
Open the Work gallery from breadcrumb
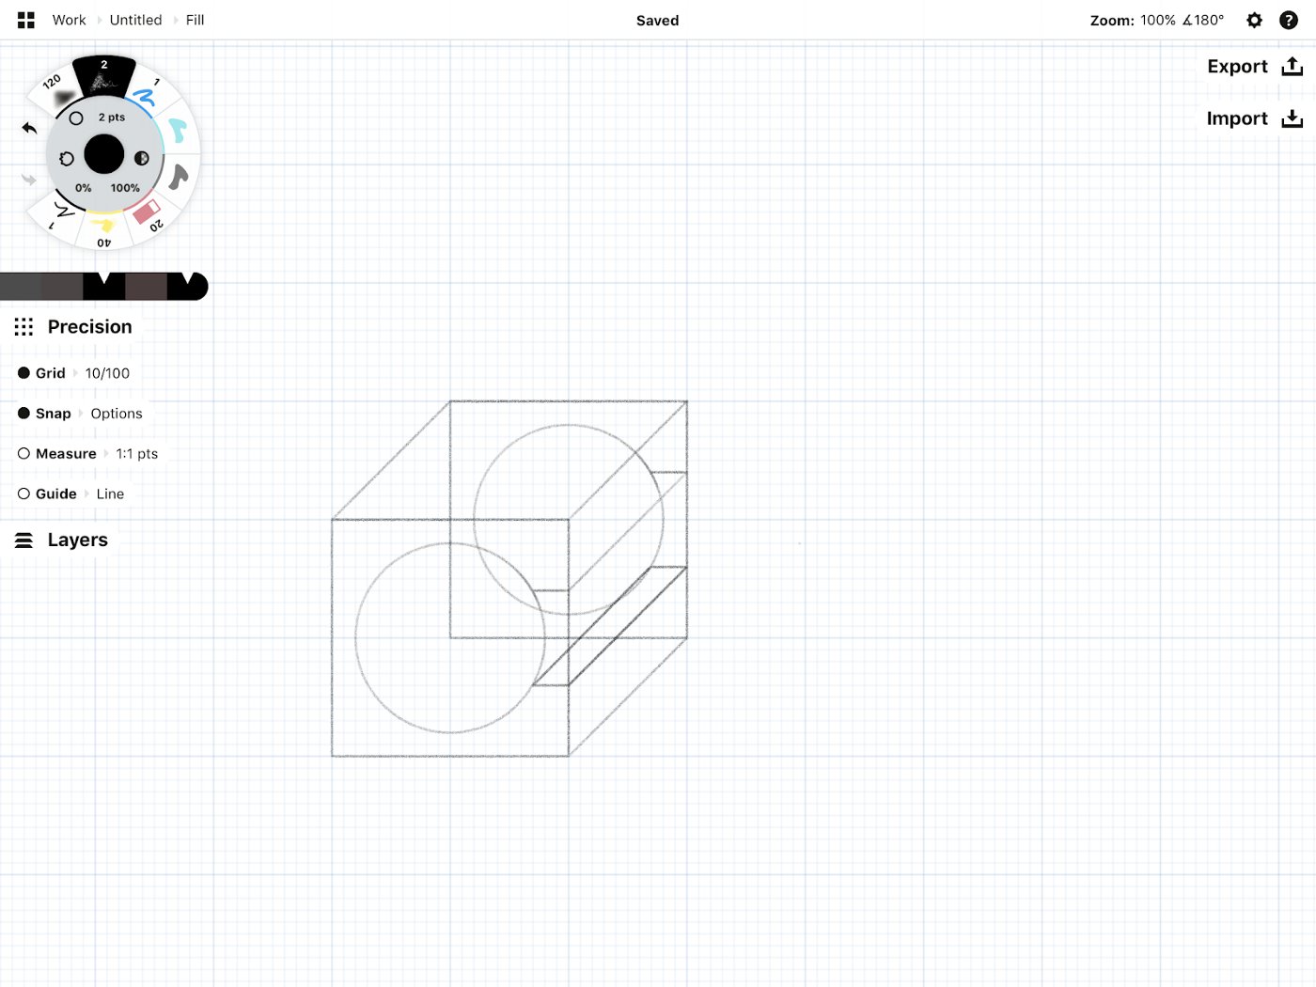click(69, 20)
